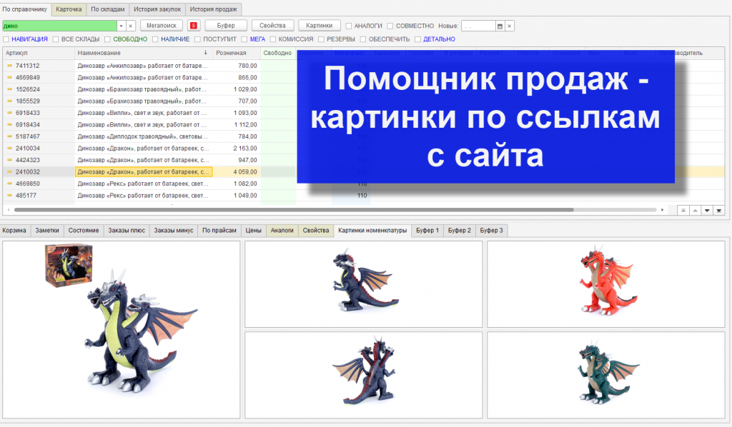Clear the Новые date field with X
732x427 pixels.
(509, 26)
